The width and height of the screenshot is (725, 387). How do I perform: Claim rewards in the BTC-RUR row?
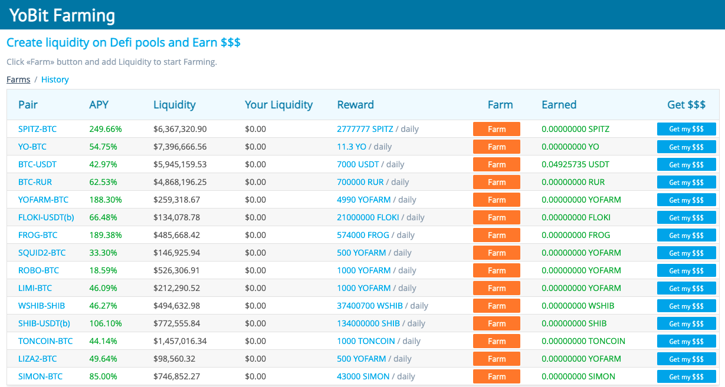687,182
